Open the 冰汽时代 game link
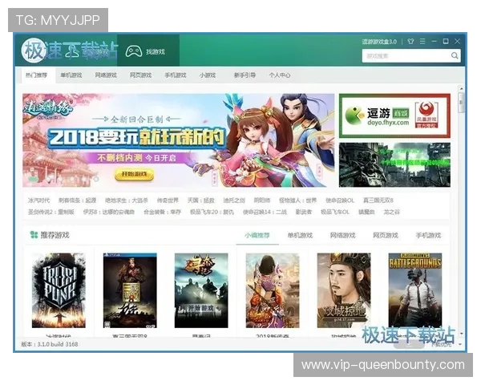Viewport: 481px width, 385px height. click(38, 201)
